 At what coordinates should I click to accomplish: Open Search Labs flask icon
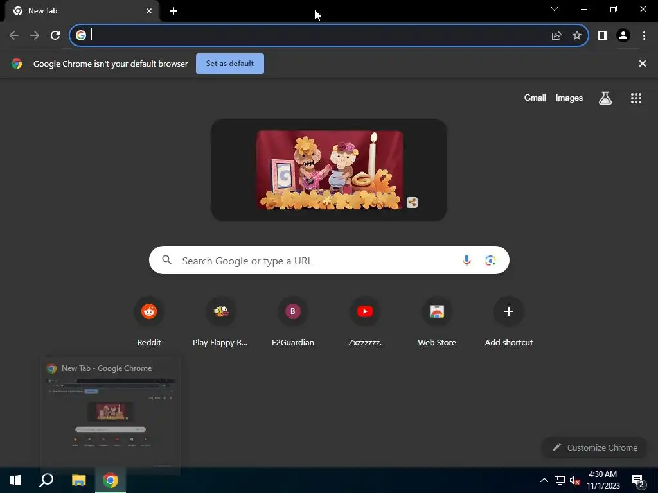[x=605, y=98]
